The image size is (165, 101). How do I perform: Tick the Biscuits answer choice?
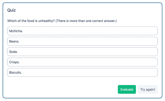click(x=82, y=72)
